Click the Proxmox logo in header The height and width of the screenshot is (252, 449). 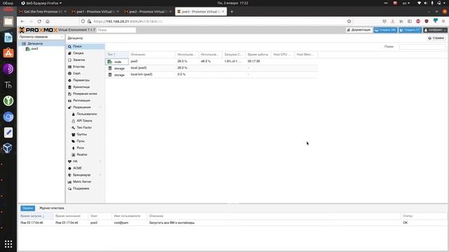[x=39, y=30]
